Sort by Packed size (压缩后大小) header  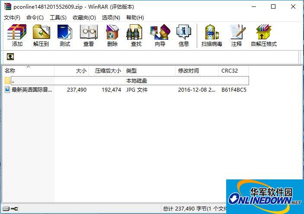106,71
